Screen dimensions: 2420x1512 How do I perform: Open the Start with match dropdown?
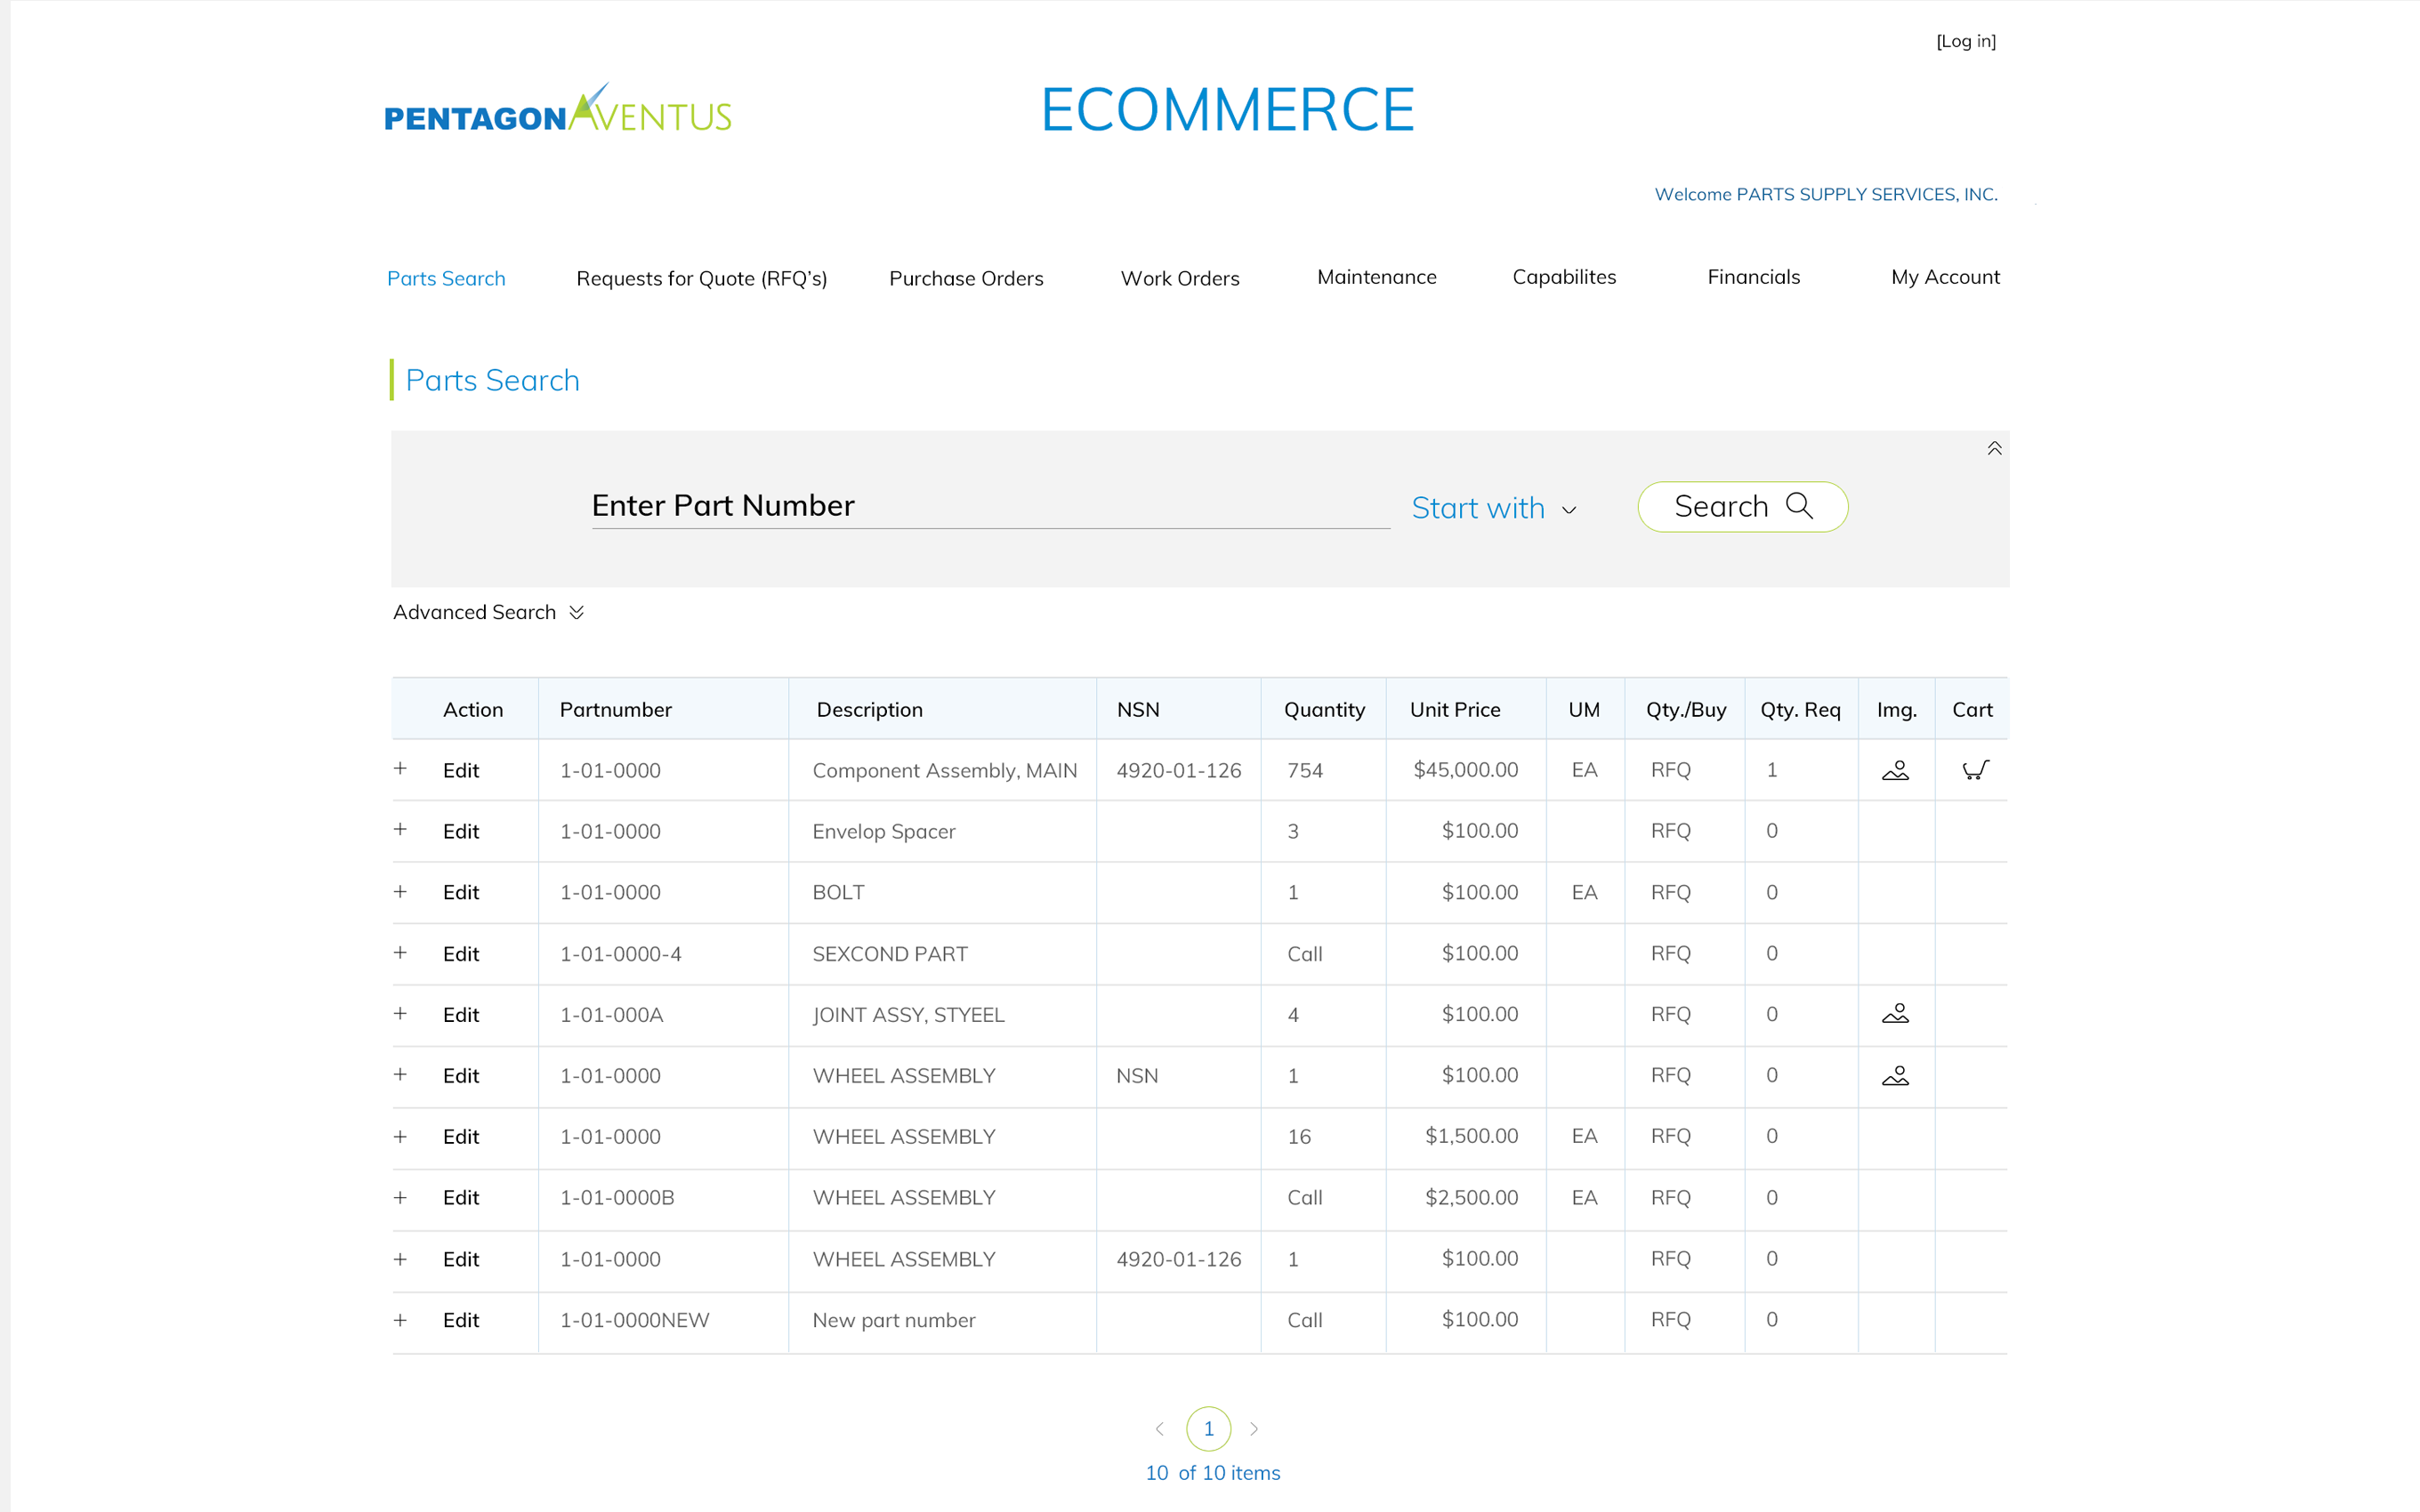pos(1494,508)
